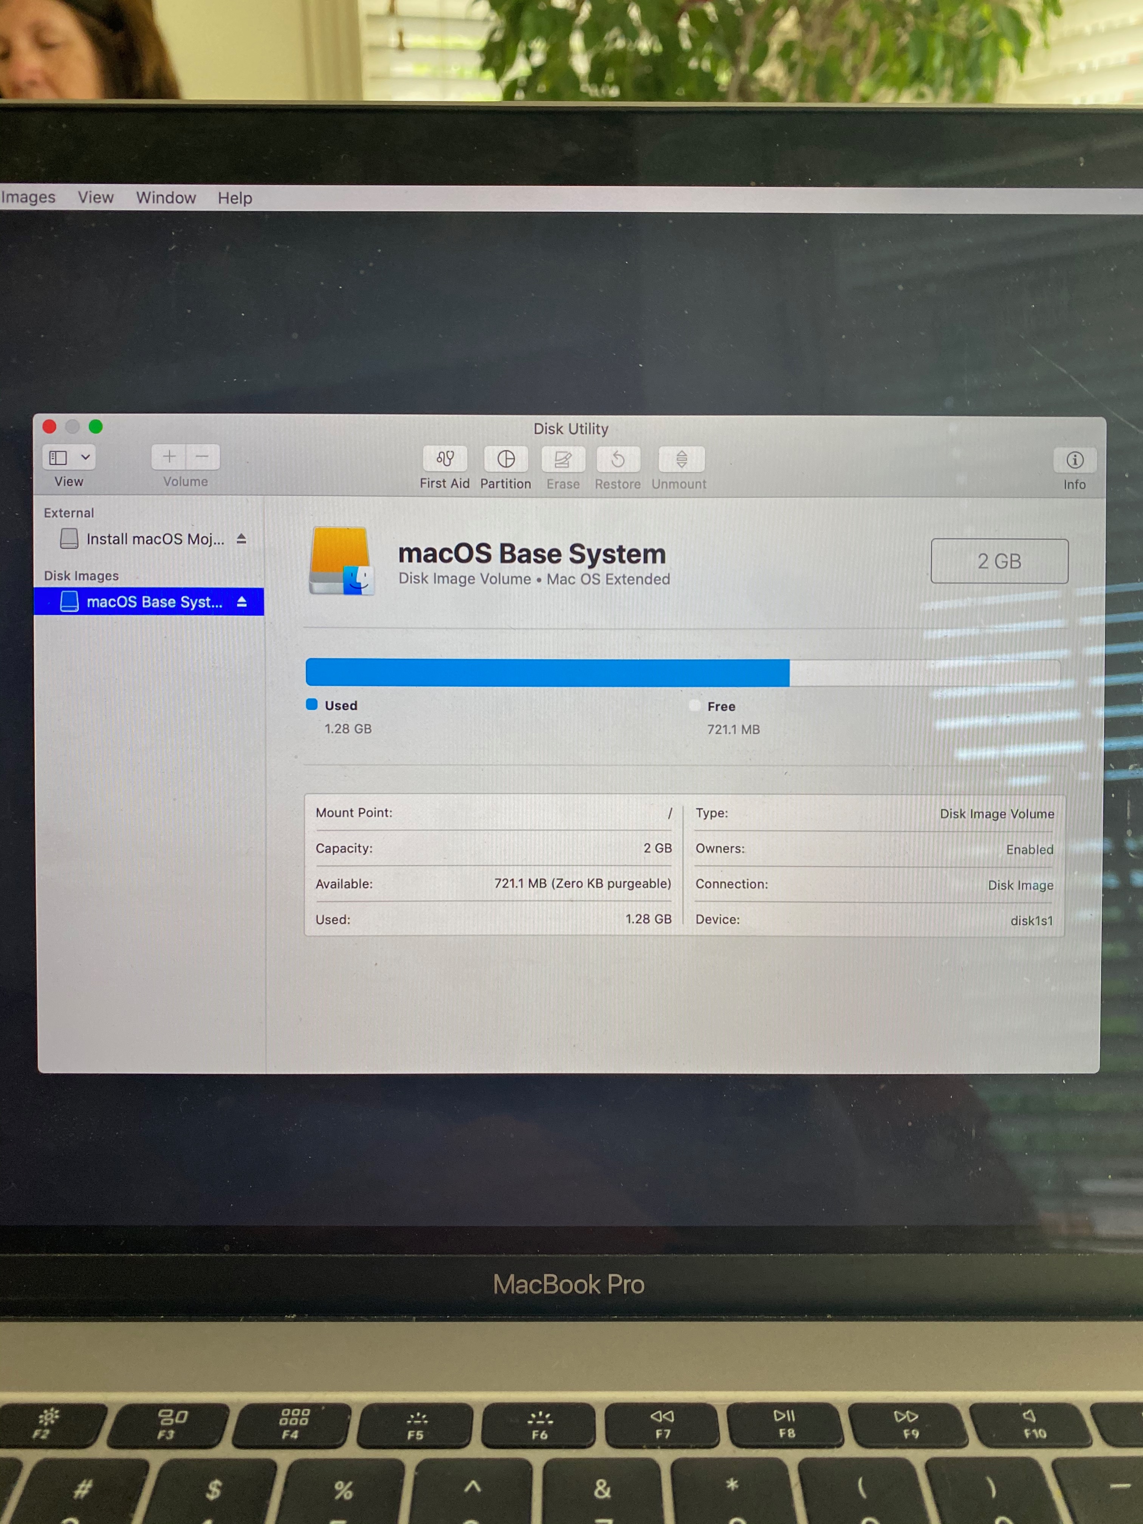Add a volume with plus button

[169, 456]
